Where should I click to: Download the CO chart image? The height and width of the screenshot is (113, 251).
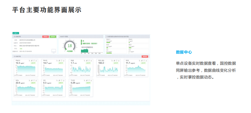click(63, 80)
